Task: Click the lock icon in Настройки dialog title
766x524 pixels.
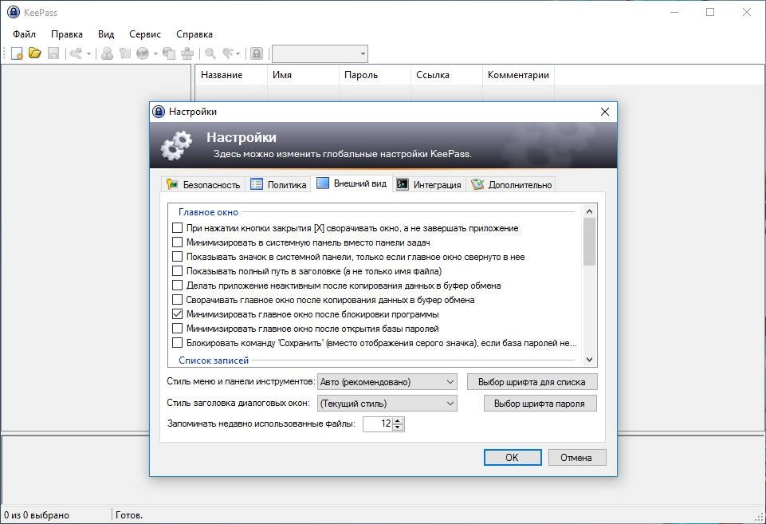Action: 159,112
